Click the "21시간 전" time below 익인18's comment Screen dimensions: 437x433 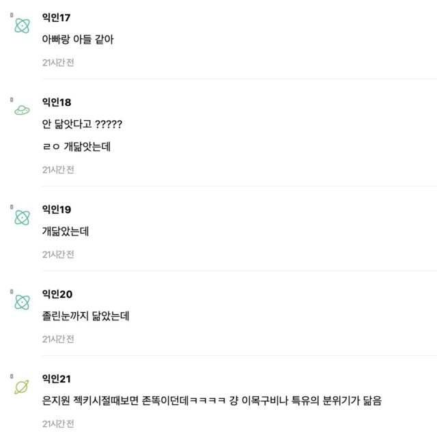pyautogui.click(x=58, y=169)
